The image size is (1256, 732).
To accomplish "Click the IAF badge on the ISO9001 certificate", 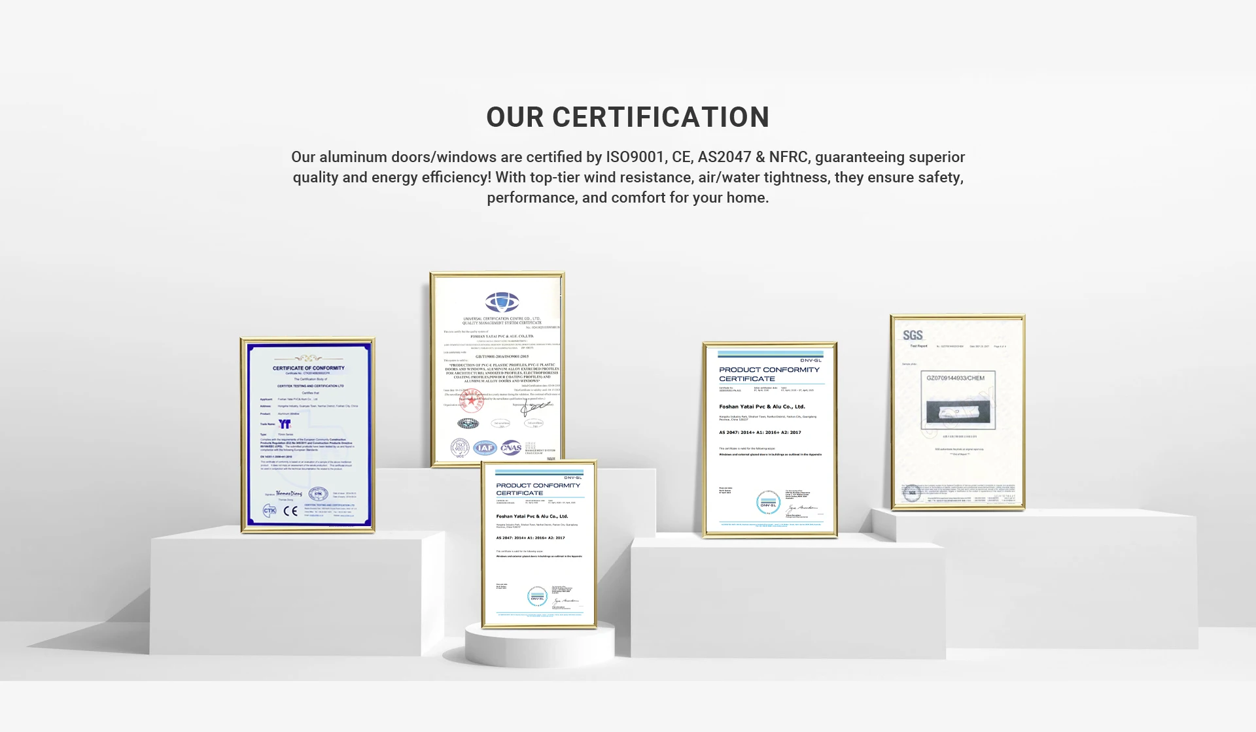I will pyautogui.click(x=485, y=448).
